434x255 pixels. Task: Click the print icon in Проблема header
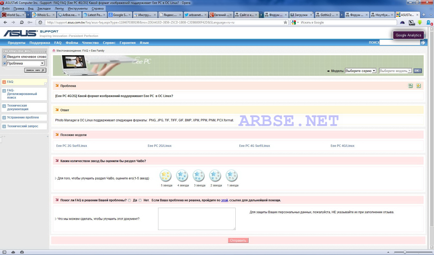[x=410, y=86]
